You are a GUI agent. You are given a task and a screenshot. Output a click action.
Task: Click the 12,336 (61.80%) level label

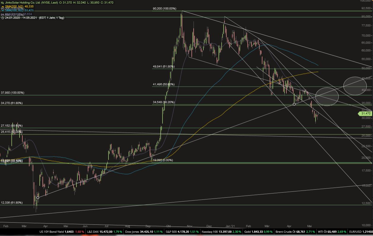[12, 202]
